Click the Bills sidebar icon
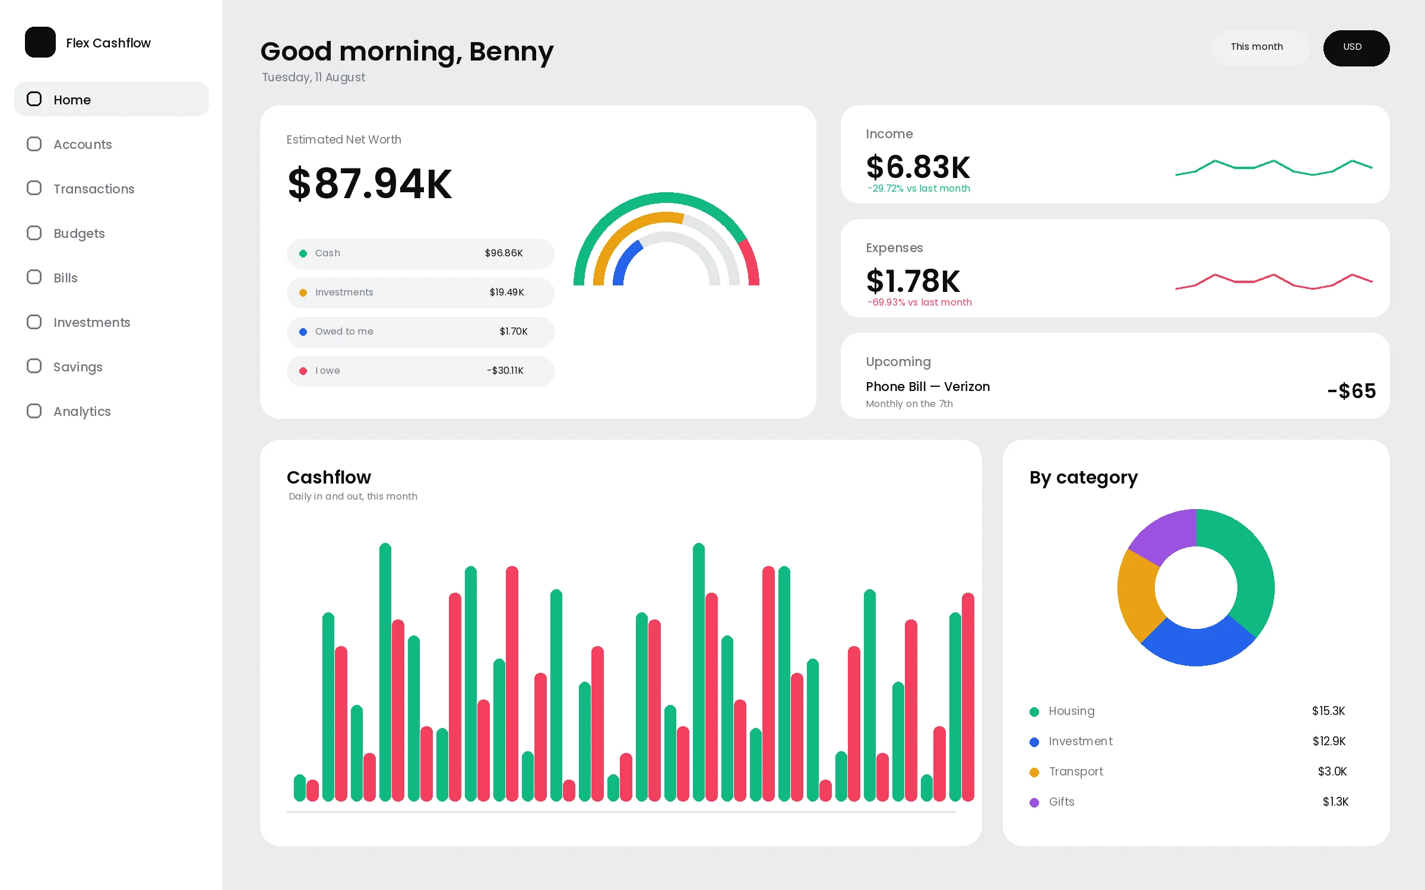The image size is (1425, 890). point(34,277)
